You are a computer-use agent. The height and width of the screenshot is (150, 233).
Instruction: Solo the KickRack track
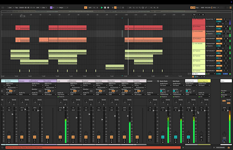224,39
